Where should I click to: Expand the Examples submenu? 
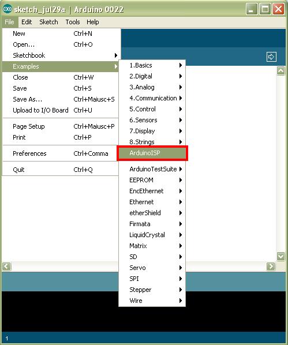61,66
